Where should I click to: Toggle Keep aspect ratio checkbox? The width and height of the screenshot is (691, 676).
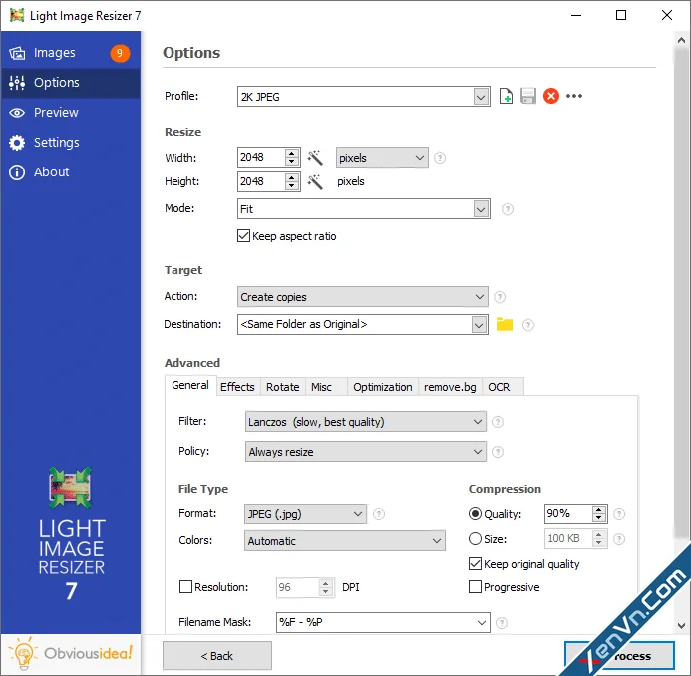[x=243, y=236]
